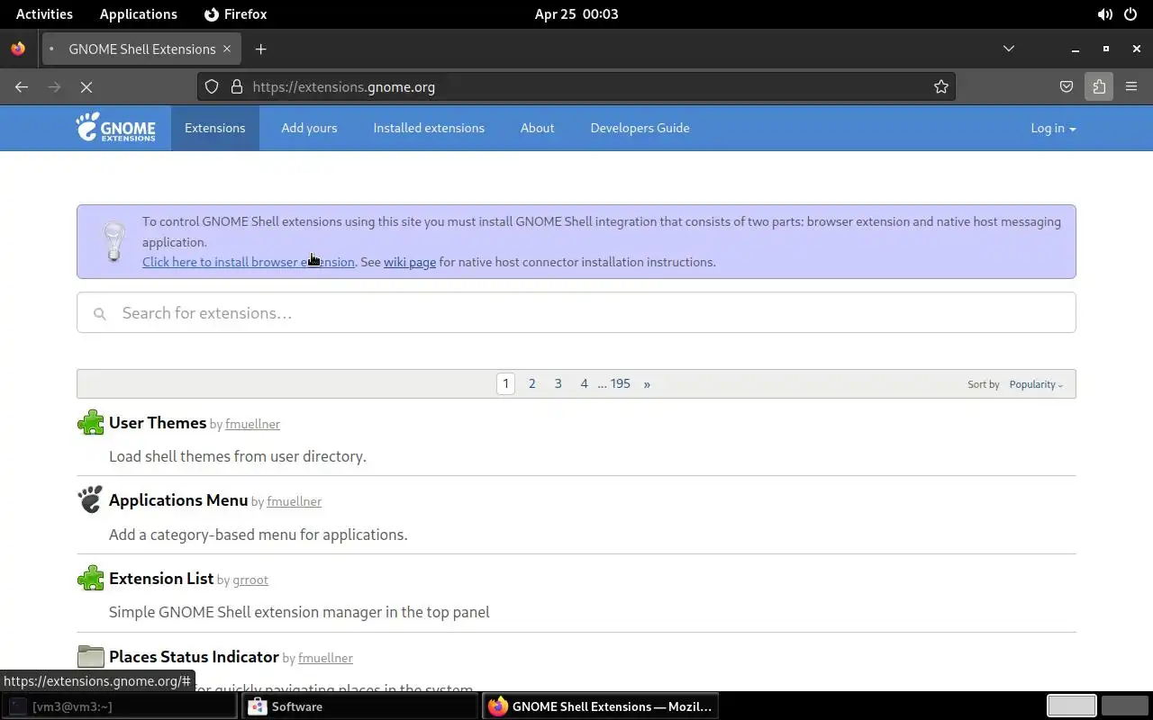1153x720 pixels.
Task: Expand the Log in dropdown
Action: tap(1053, 128)
